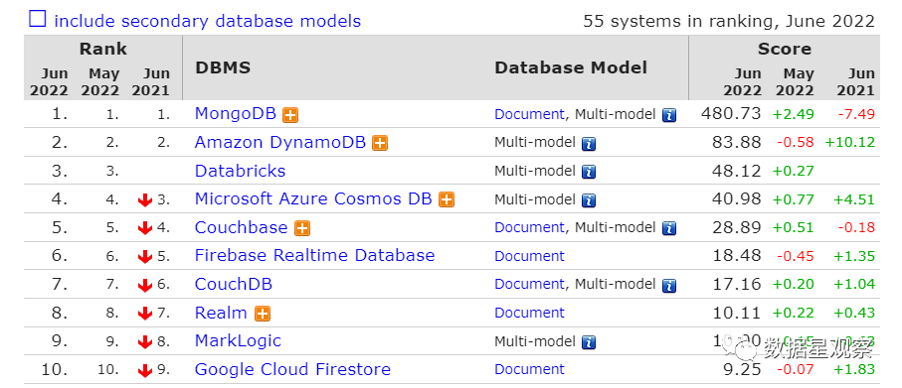Click the Realm score 10.11
Viewport: 902px width, 388px height.
[x=737, y=313]
